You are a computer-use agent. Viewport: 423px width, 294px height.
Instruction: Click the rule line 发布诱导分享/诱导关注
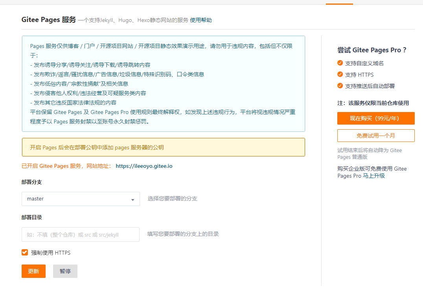tap(90, 65)
